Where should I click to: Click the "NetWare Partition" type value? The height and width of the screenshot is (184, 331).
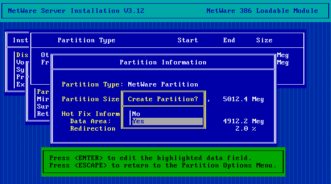coord(163,85)
